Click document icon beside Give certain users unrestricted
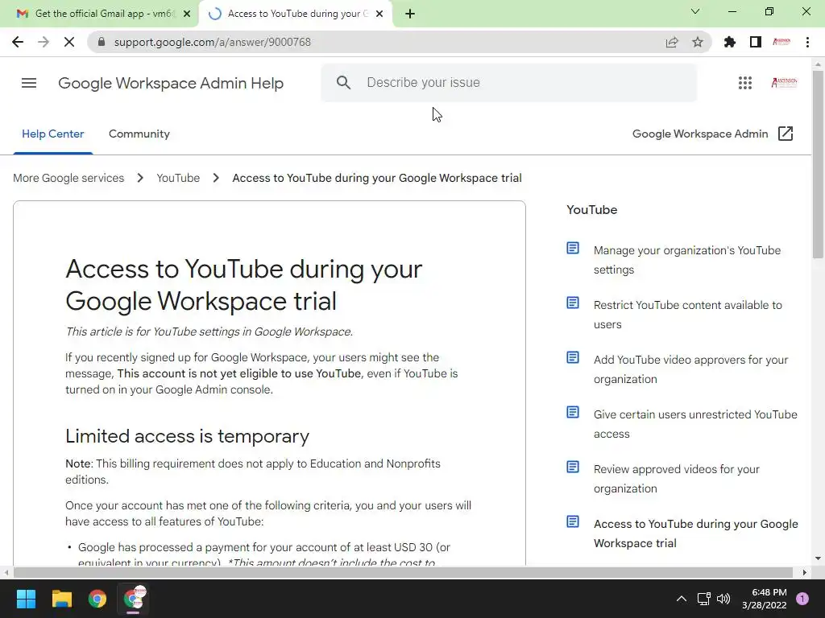Viewport: 825px width, 618px height. click(573, 412)
